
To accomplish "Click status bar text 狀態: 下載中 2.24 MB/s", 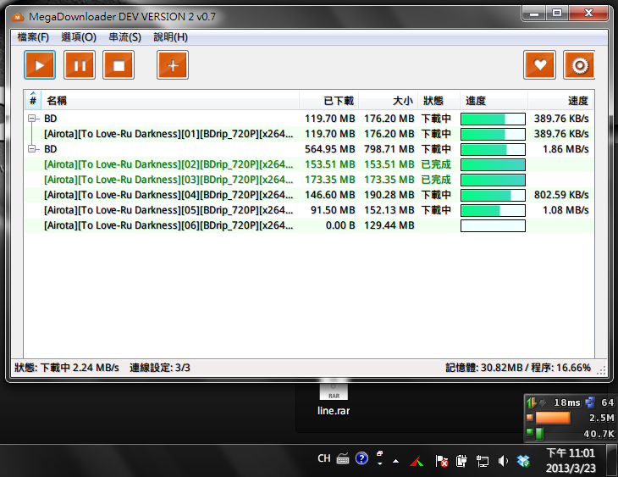I will (x=67, y=368).
